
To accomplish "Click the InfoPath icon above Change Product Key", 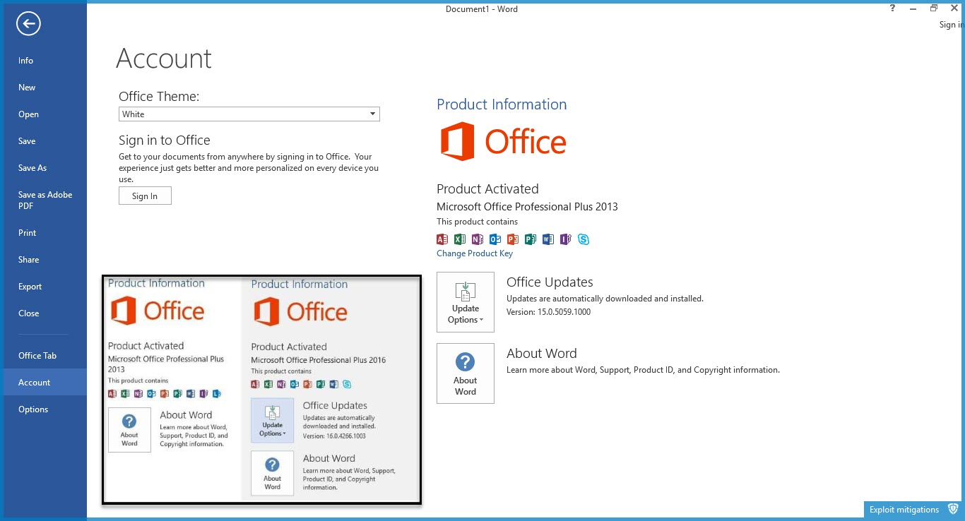I will tap(566, 239).
